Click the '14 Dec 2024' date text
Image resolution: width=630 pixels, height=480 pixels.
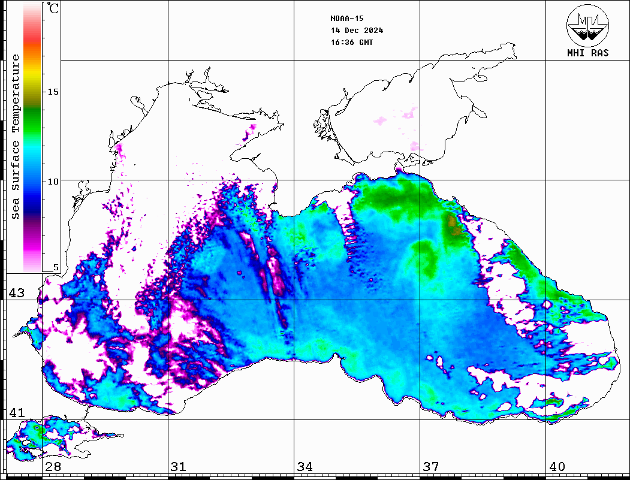[x=357, y=31]
